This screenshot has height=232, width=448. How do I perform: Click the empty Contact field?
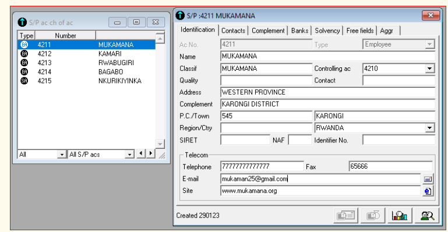click(399, 80)
